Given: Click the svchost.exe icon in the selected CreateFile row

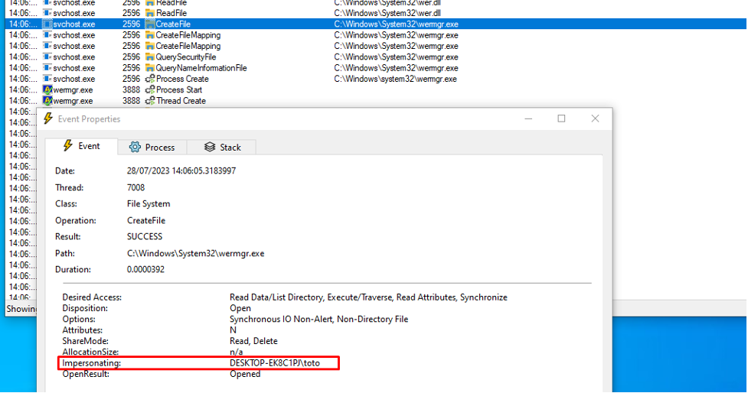Looking at the screenshot, I should coord(47,24).
